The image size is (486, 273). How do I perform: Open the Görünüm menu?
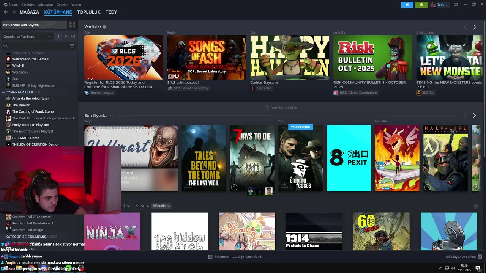pos(28,5)
